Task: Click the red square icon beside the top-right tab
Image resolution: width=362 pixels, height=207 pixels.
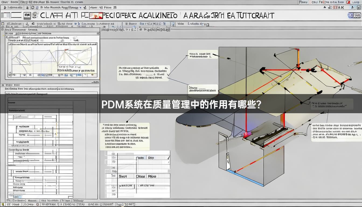Action: (349, 2)
